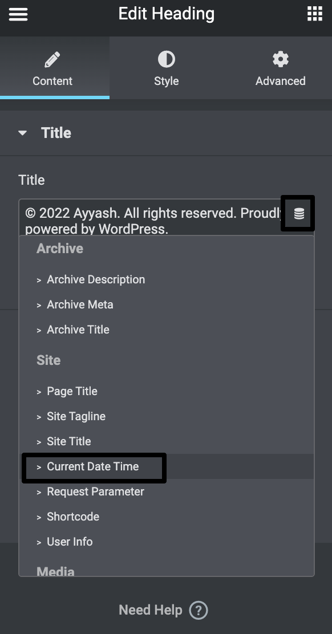
Task: Switch to the Style tab
Action: coord(166,68)
